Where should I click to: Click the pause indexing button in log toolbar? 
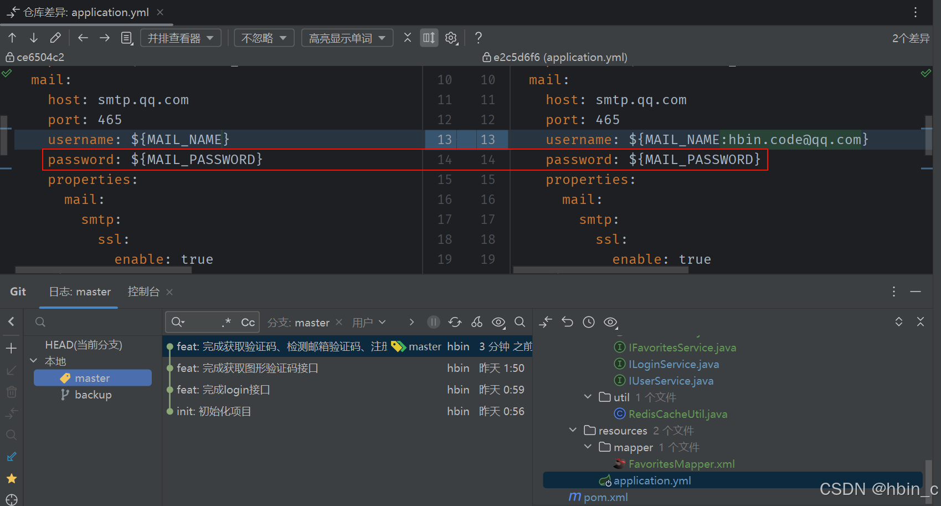tap(434, 322)
